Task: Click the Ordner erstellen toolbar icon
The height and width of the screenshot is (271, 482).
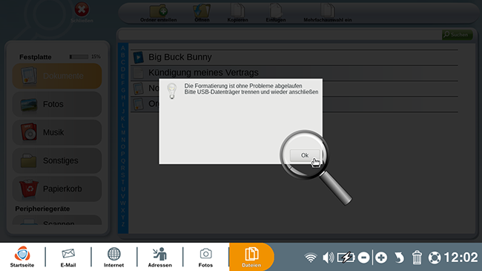Action: (159, 11)
